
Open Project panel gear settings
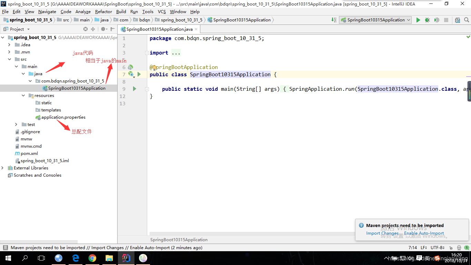[103, 29]
